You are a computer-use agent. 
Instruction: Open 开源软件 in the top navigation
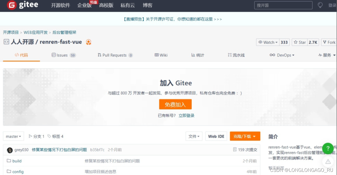[x=61, y=5]
